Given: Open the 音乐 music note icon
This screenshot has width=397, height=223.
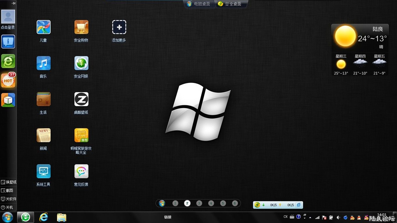Looking at the screenshot, I should click(x=43, y=63).
